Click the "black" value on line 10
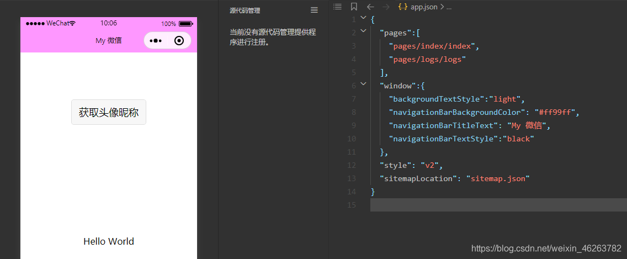Image resolution: width=627 pixels, height=259 pixels. [518, 139]
